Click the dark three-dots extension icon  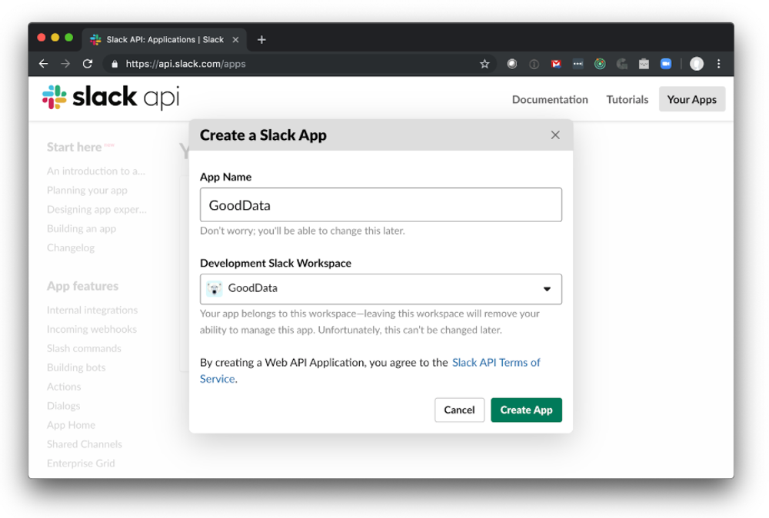(x=578, y=64)
